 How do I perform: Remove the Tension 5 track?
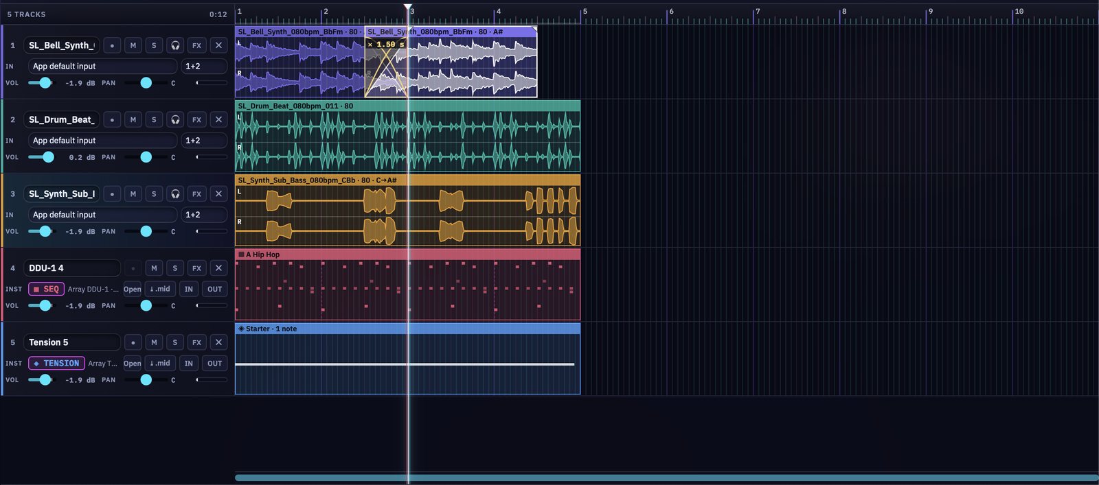coord(218,342)
